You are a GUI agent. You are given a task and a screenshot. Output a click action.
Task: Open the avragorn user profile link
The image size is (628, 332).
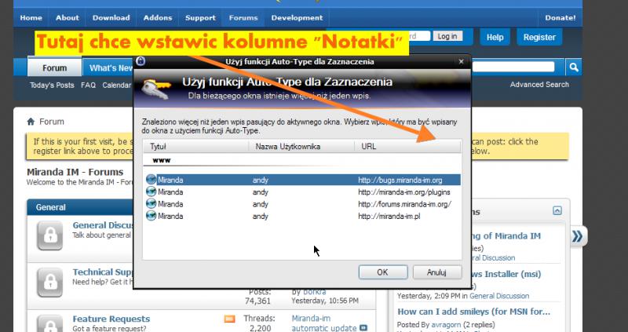coord(446,324)
